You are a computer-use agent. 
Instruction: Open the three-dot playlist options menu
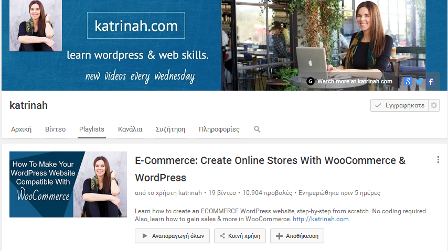tap(438, 160)
